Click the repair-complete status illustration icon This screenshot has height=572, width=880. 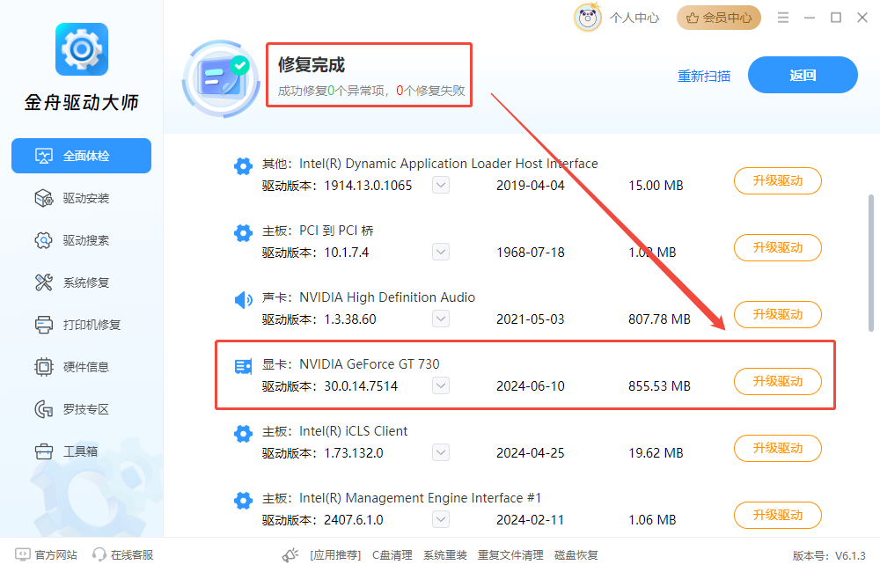[221, 79]
